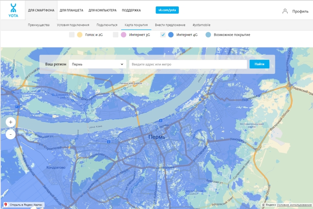Open the Преимущества submenu item
Image resolution: width=313 pixels, height=209 pixels.
pos(39,25)
